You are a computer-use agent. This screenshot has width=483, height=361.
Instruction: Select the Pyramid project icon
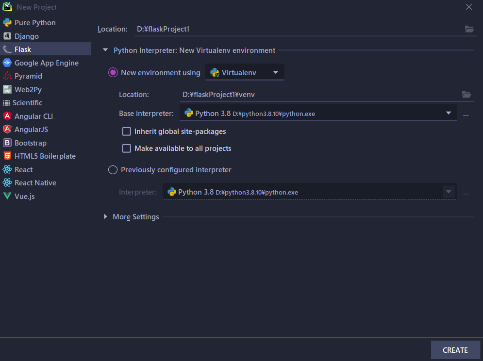coord(7,76)
